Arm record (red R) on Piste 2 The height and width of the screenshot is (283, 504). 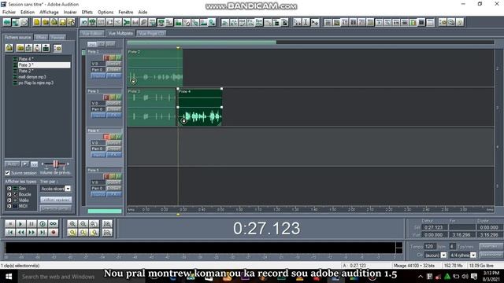[x=106, y=57]
